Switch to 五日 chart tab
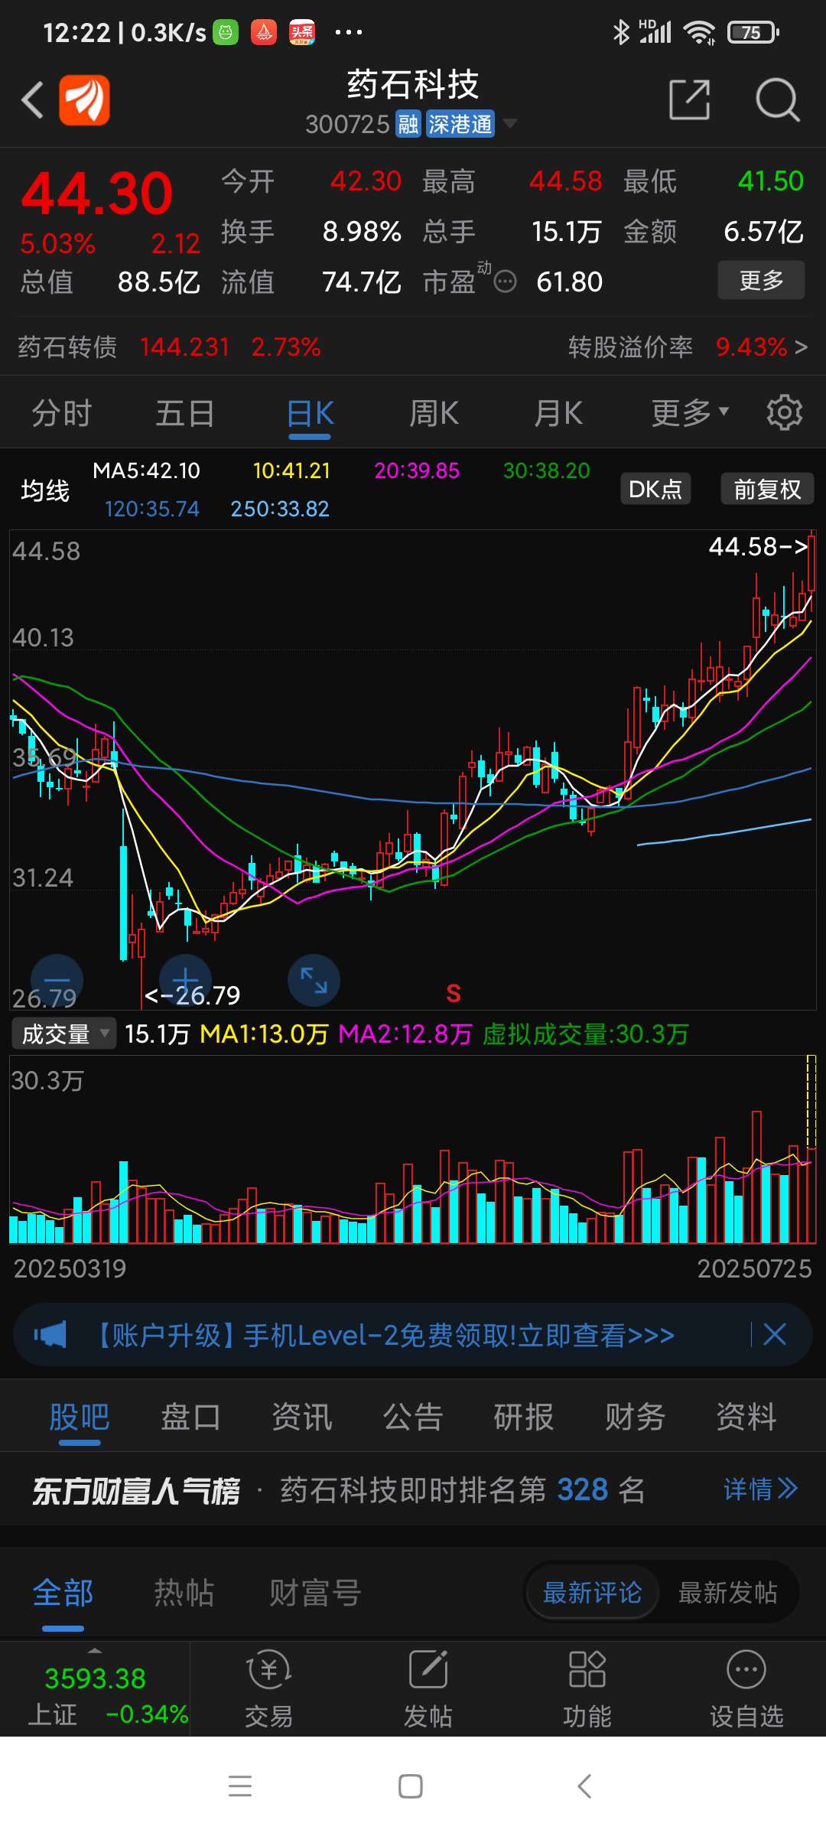The height and width of the screenshot is (1836, 826). [185, 413]
